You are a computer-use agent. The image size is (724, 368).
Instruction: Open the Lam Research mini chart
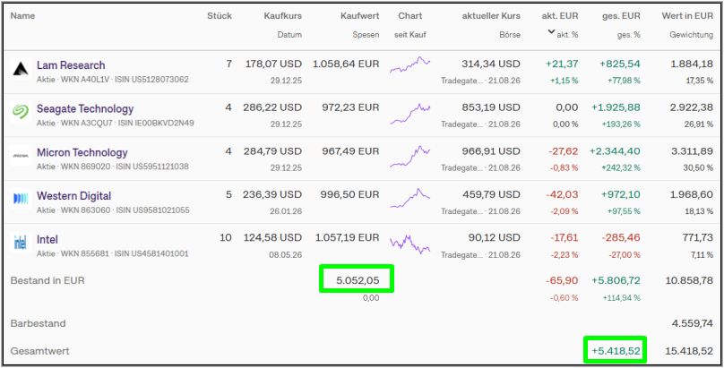[x=410, y=64]
